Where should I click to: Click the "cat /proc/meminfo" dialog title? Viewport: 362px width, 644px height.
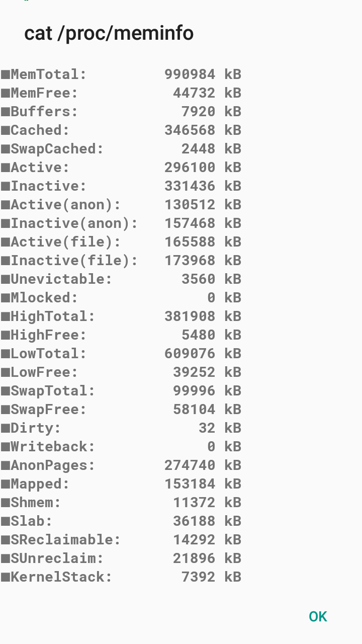coord(109,33)
